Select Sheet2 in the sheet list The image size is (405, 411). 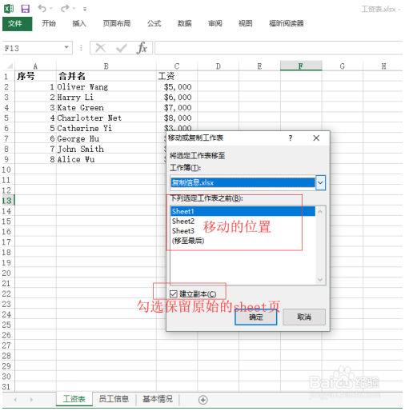click(183, 221)
